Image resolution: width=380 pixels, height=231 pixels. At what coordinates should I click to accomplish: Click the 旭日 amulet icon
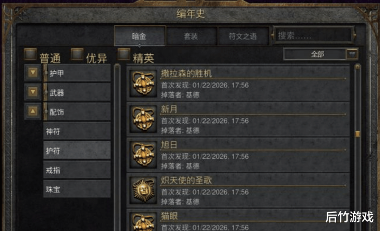(x=143, y=155)
